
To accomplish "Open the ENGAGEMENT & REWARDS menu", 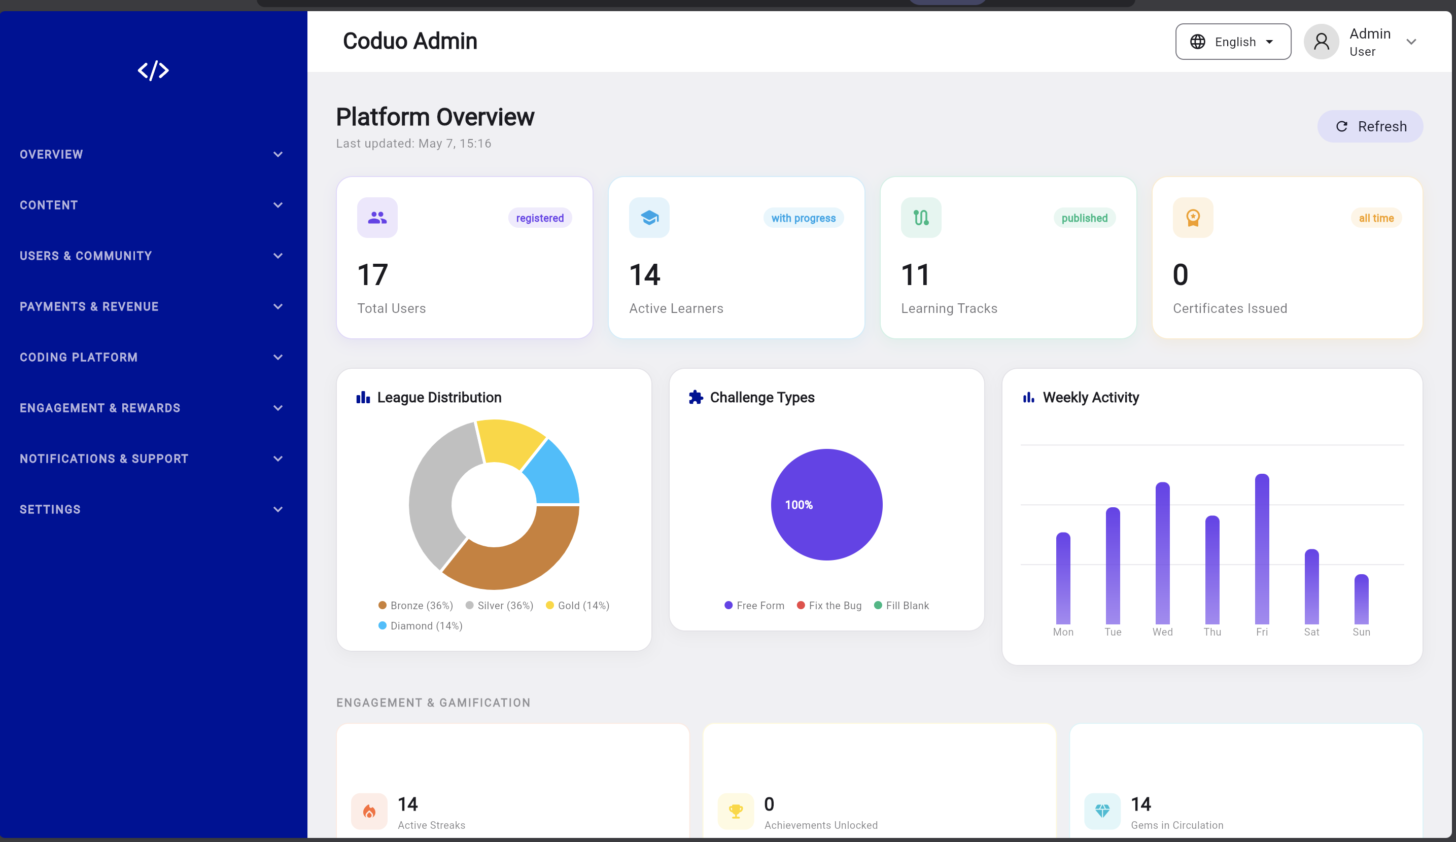I will 153,408.
